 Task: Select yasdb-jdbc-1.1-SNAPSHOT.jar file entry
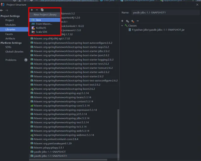(158, 30)
